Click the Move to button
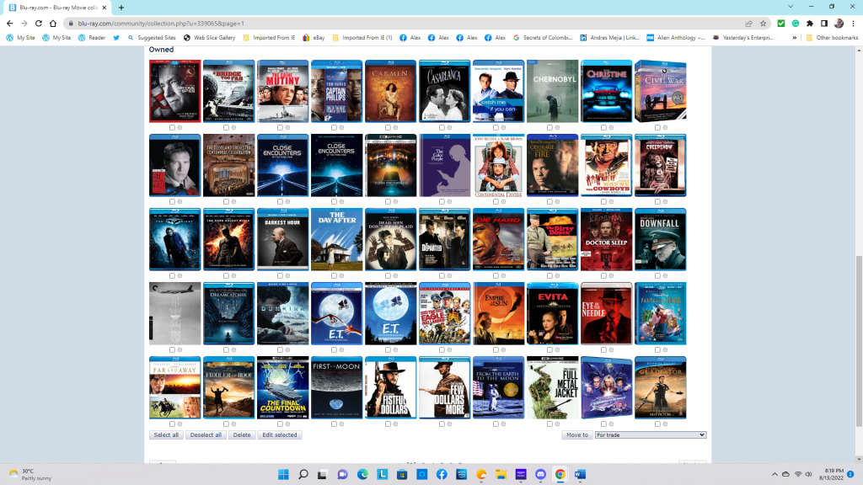The height and width of the screenshot is (485, 863). click(x=576, y=435)
